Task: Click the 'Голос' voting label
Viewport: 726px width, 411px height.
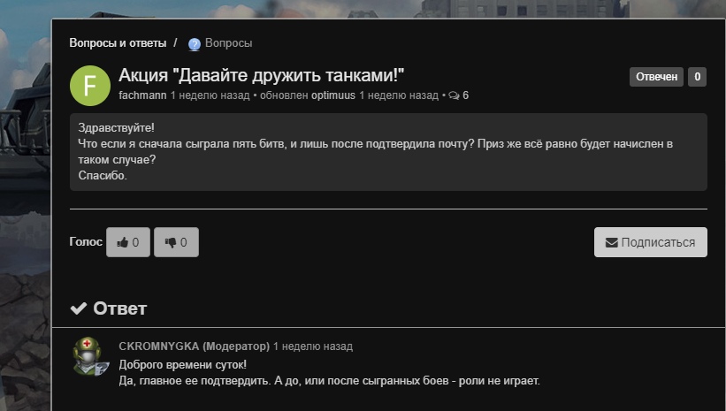Action: coord(86,241)
